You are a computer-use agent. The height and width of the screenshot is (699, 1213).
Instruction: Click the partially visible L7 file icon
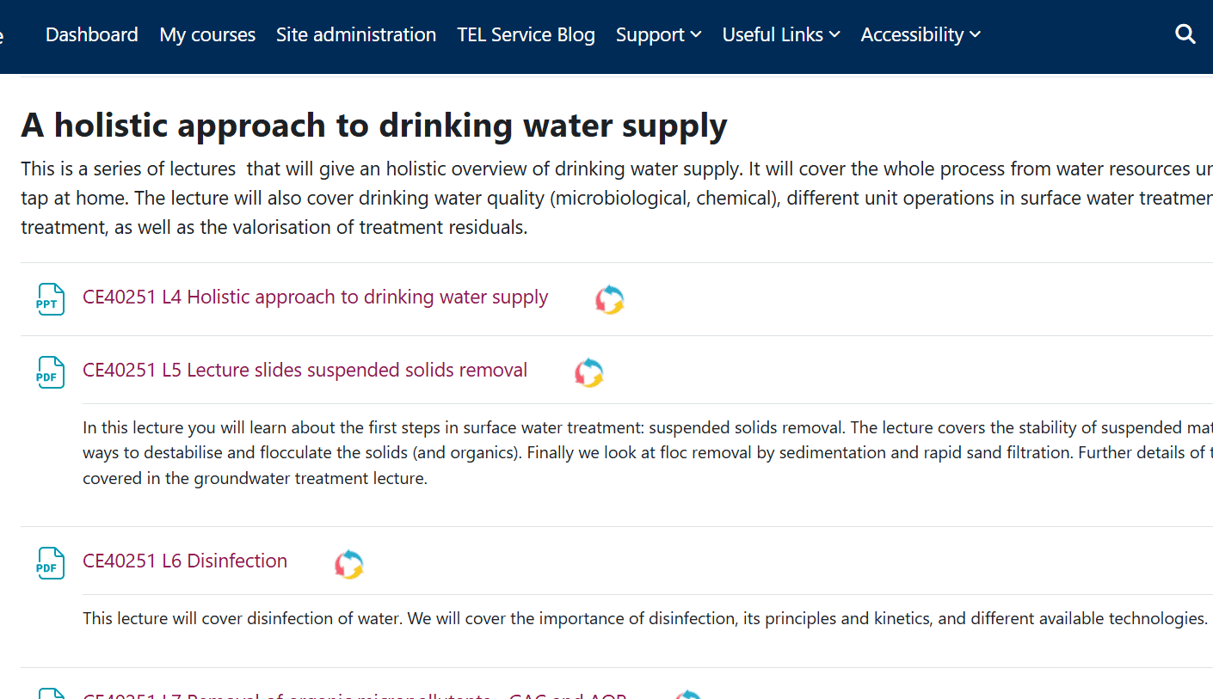pyautogui.click(x=51, y=694)
